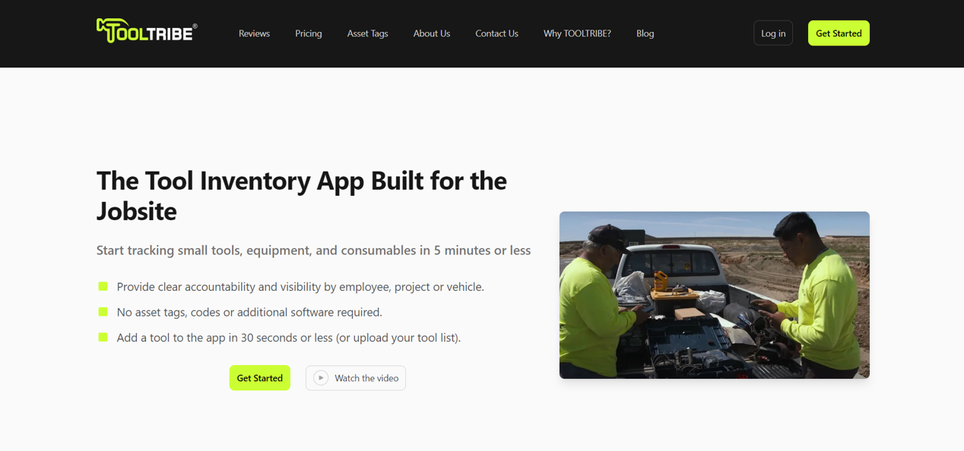Click the green square beside "No asset tags"
Viewport: 964px width, 451px height.
pos(103,311)
